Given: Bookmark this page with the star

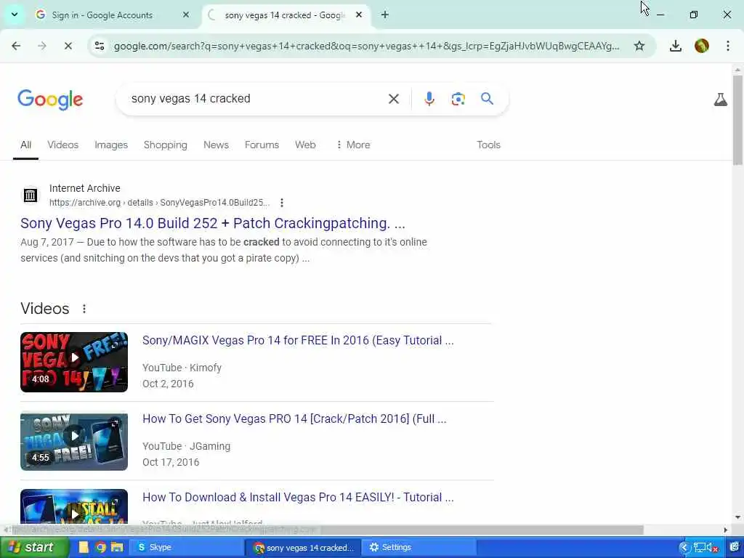Looking at the screenshot, I should 639,46.
